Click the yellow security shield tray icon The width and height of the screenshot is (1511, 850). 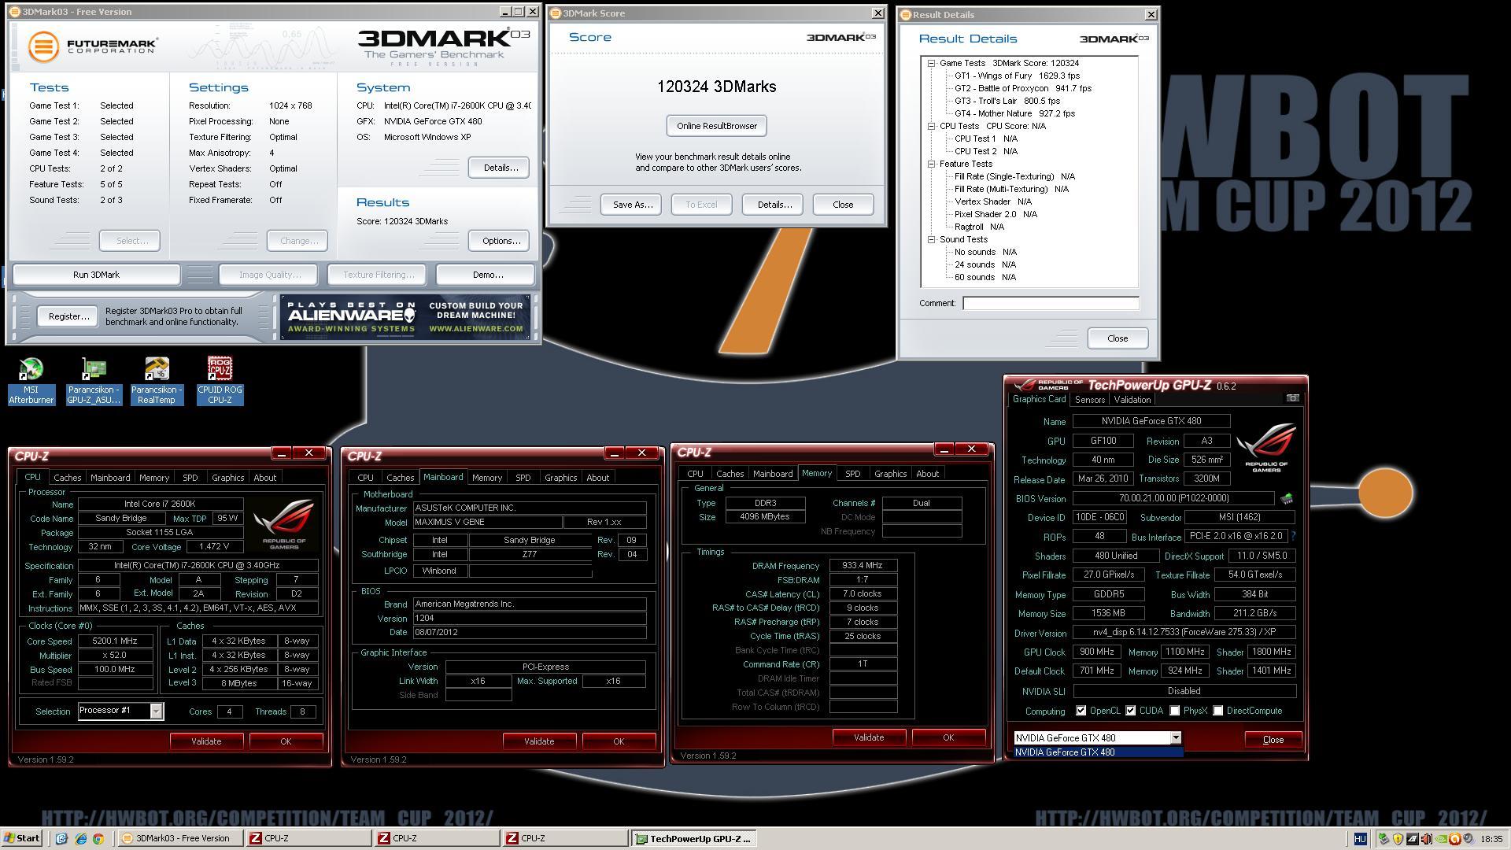pyautogui.click(x=1398, y=839)
